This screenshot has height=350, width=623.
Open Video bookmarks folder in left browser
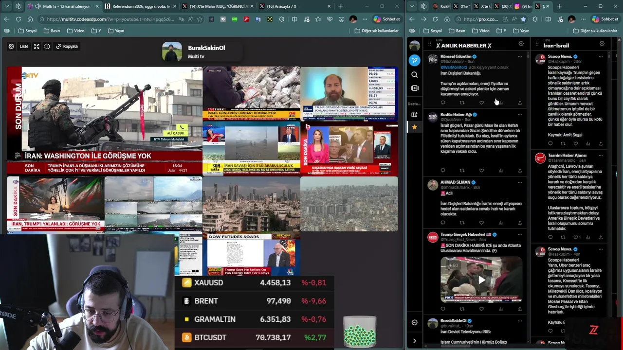[75, 31]
